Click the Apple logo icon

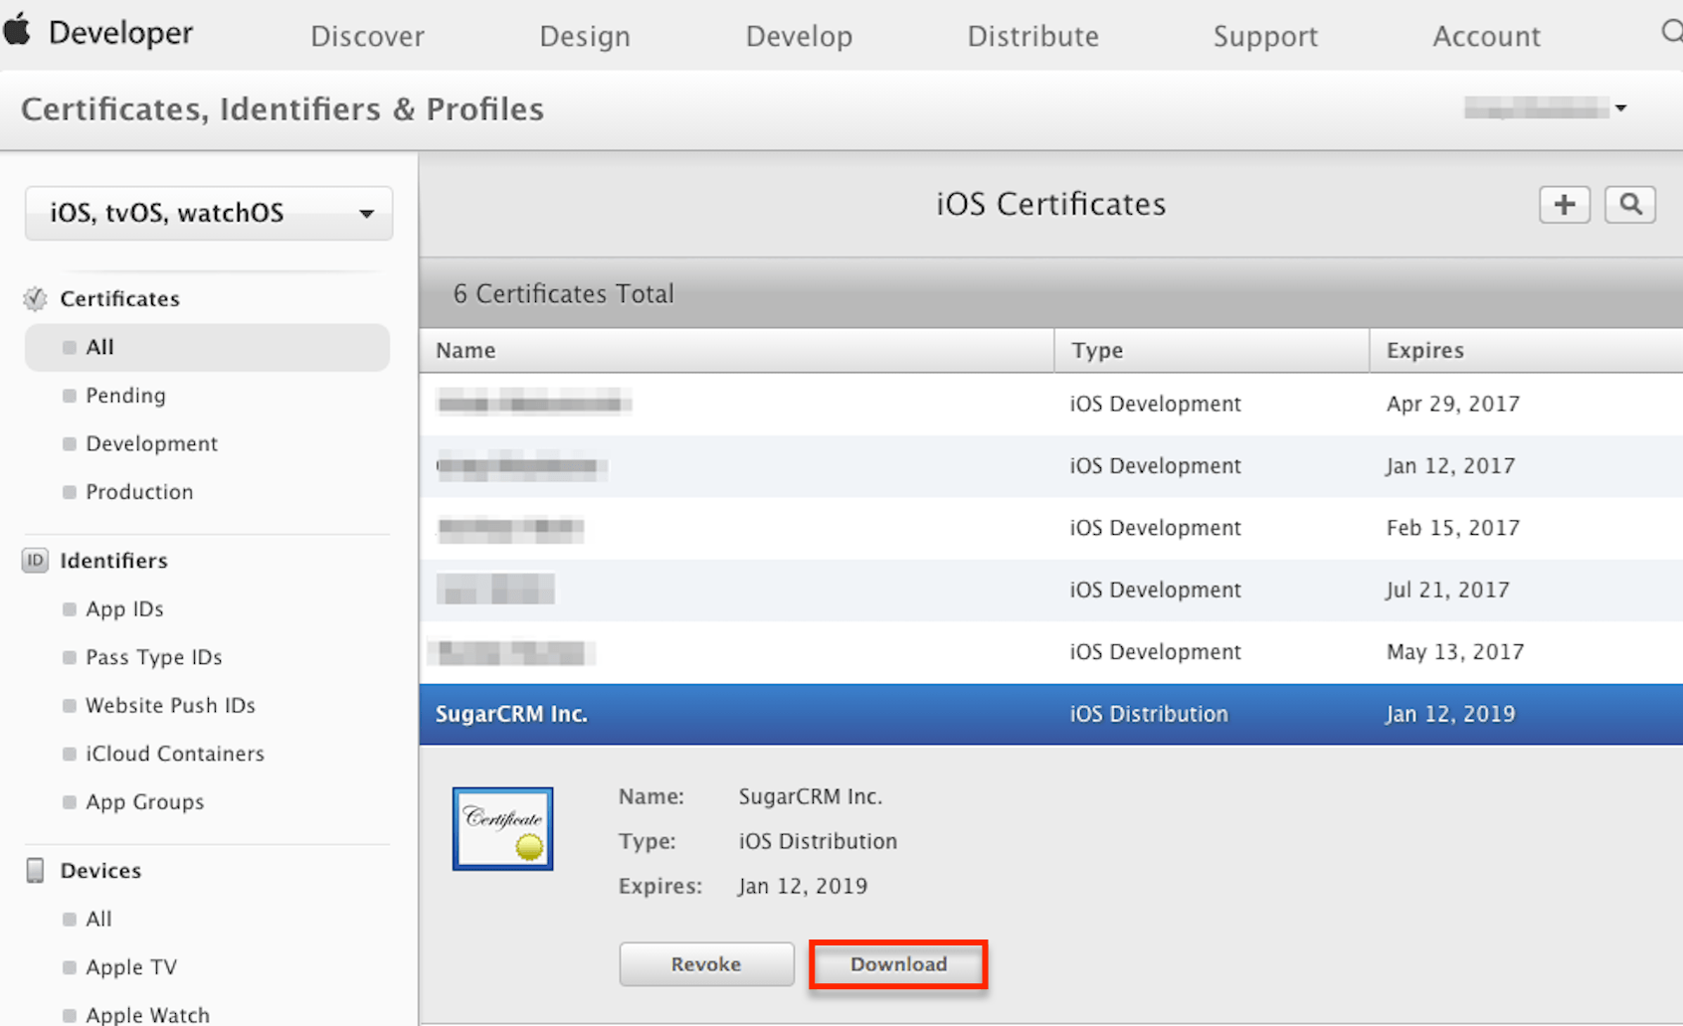(17, 30)
